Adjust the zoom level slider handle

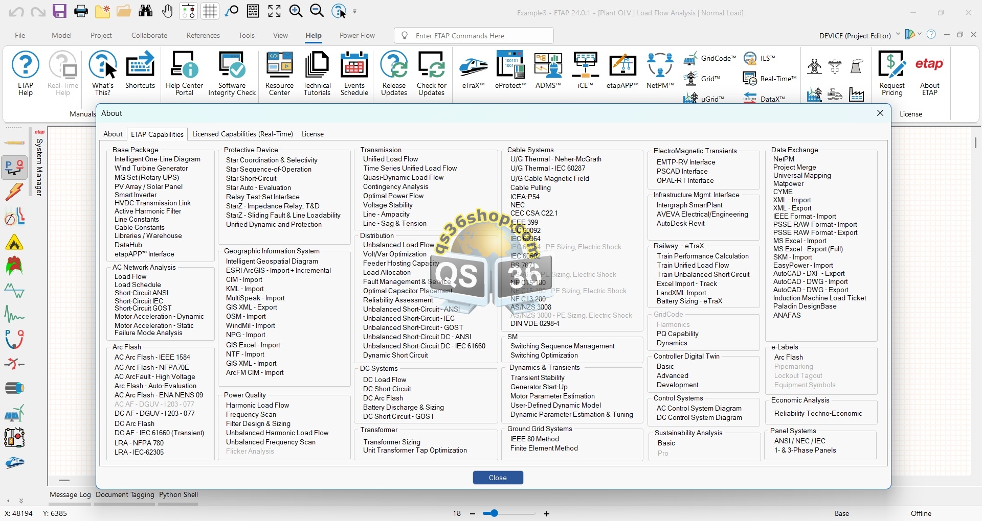[x=494, y=513]
